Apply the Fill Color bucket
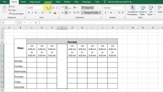The width and height of the screenshot is (163, 92). tap(50, 13)
